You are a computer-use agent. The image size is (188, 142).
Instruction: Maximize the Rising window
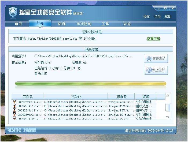pyautogui.click(x=165, y=8)
